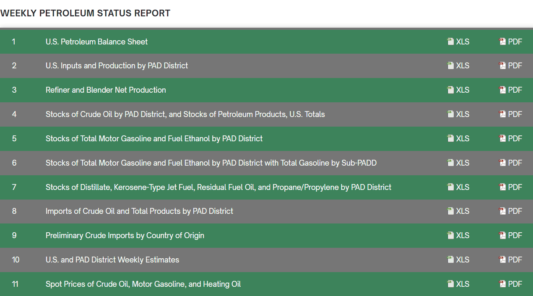Download XLS text link for row 4 Crude Oil stocks
Screen dimensions: 533x296
(x=463, y=114)
